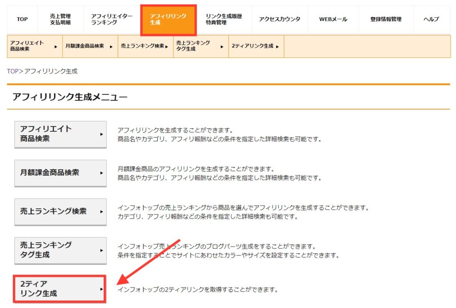
Task: Open 売上管理 支払明細 tab
Action: pyautogui.click(x=60, y=19)
